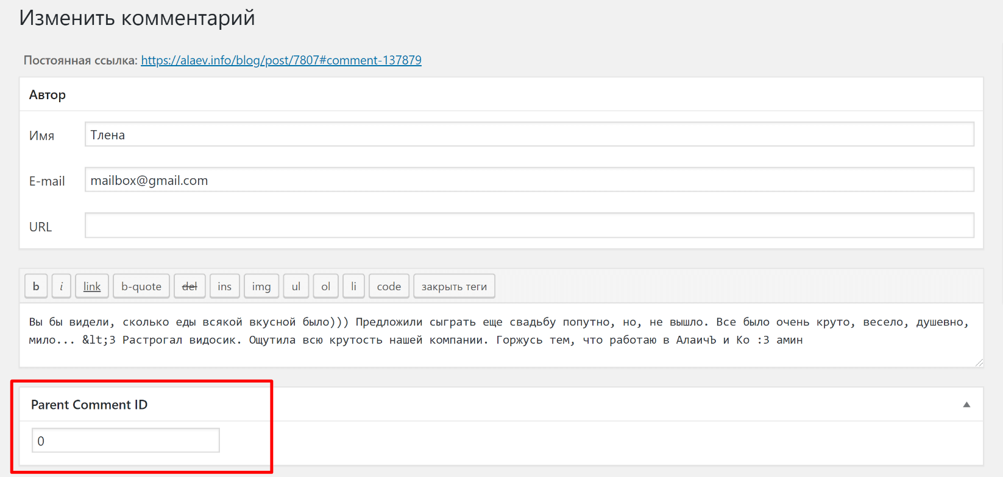Click the del strikethrough tag button

190,286
